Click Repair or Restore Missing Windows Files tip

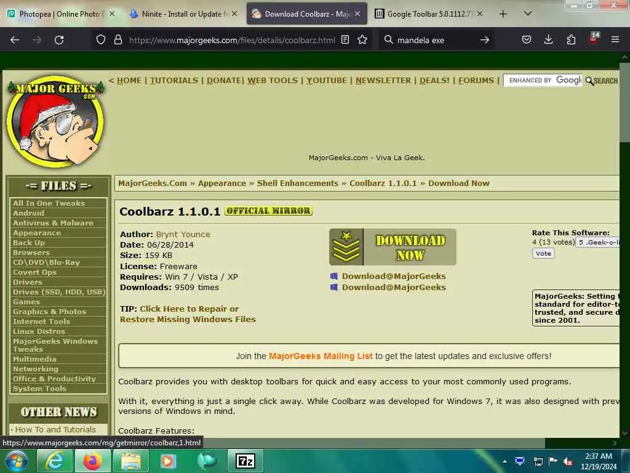coord(188,314)
